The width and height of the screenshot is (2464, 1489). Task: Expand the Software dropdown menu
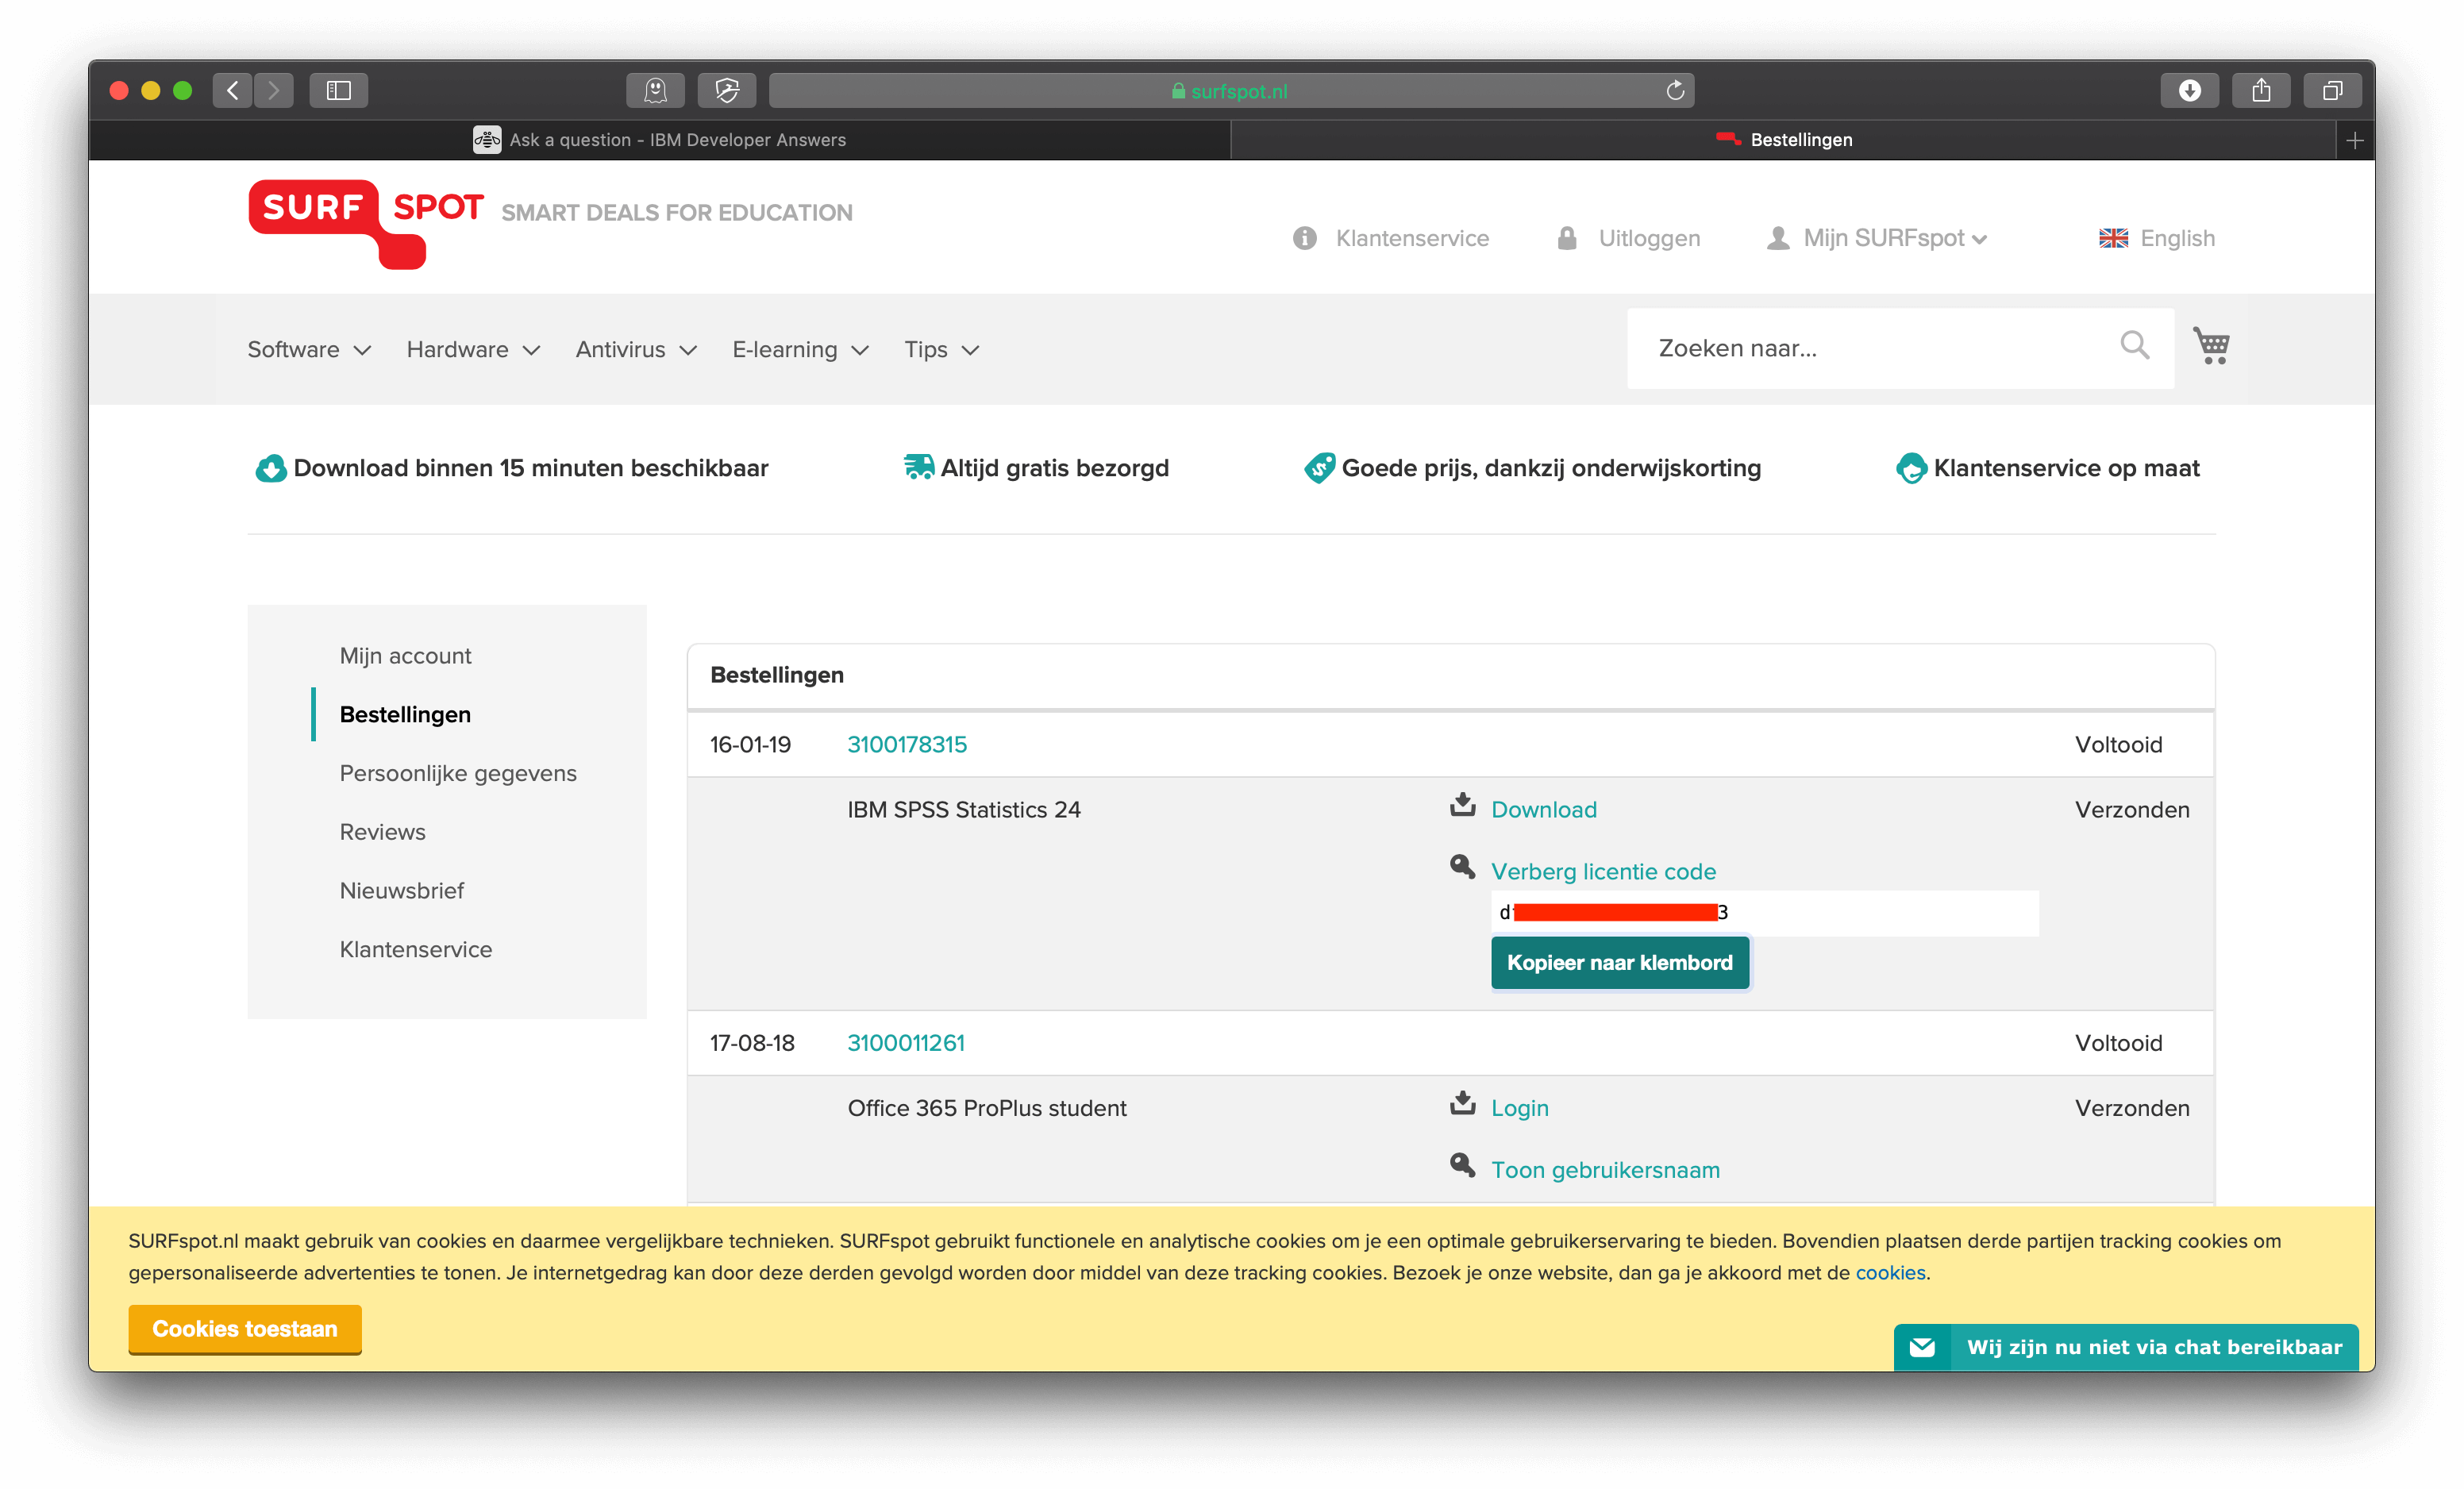tap(309, 350)
